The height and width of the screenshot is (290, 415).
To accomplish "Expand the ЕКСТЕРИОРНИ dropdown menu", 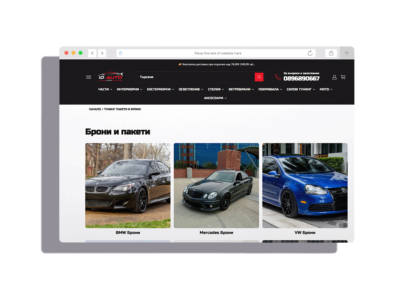I will pyautogui.click(x=160, y=89).
